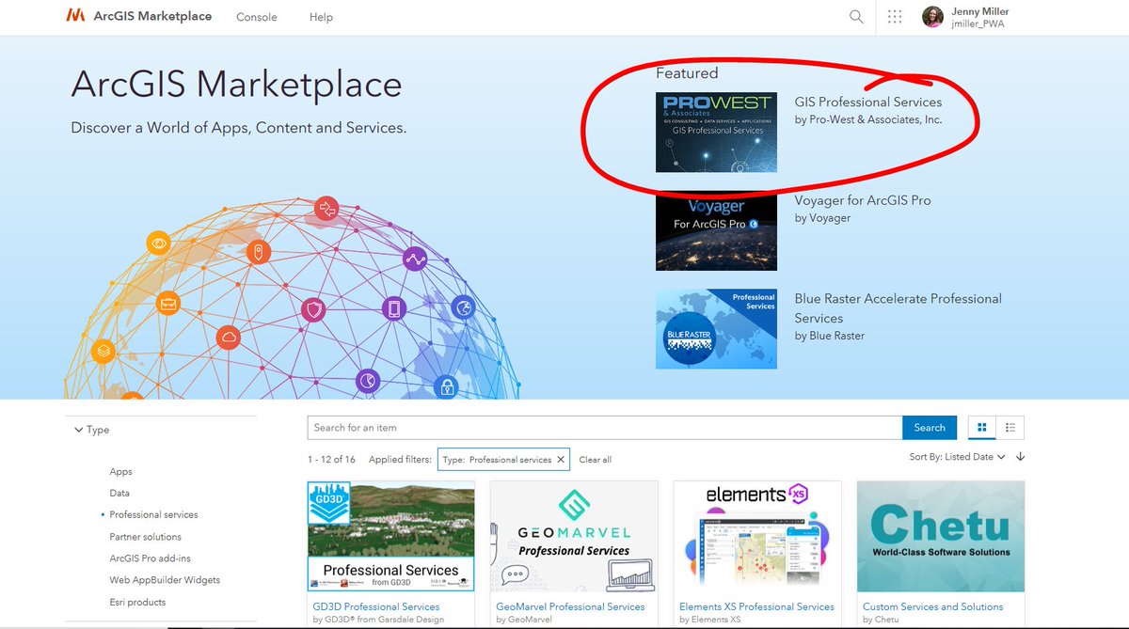Select the Apps type filter
Image resolution: width=1129 pixels, height=629 pixels.
tap(120, 472)
